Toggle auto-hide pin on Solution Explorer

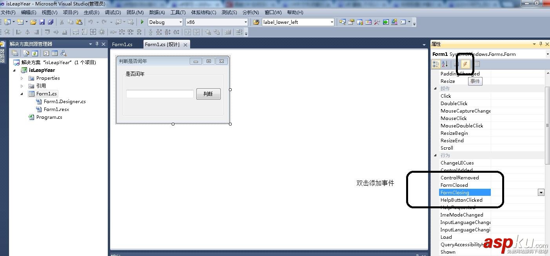pyautogui.click(x=98, y=44)
